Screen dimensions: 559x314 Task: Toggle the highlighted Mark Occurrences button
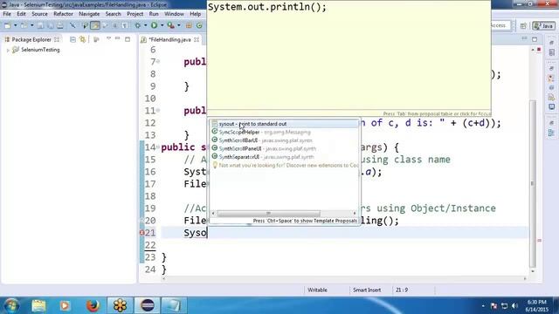[x=95, y=25]
